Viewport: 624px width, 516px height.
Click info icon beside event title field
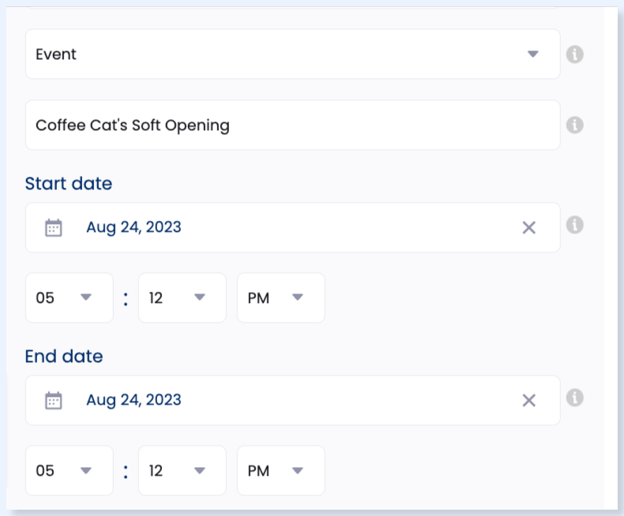pyautogui.click(x=575, y=125)
